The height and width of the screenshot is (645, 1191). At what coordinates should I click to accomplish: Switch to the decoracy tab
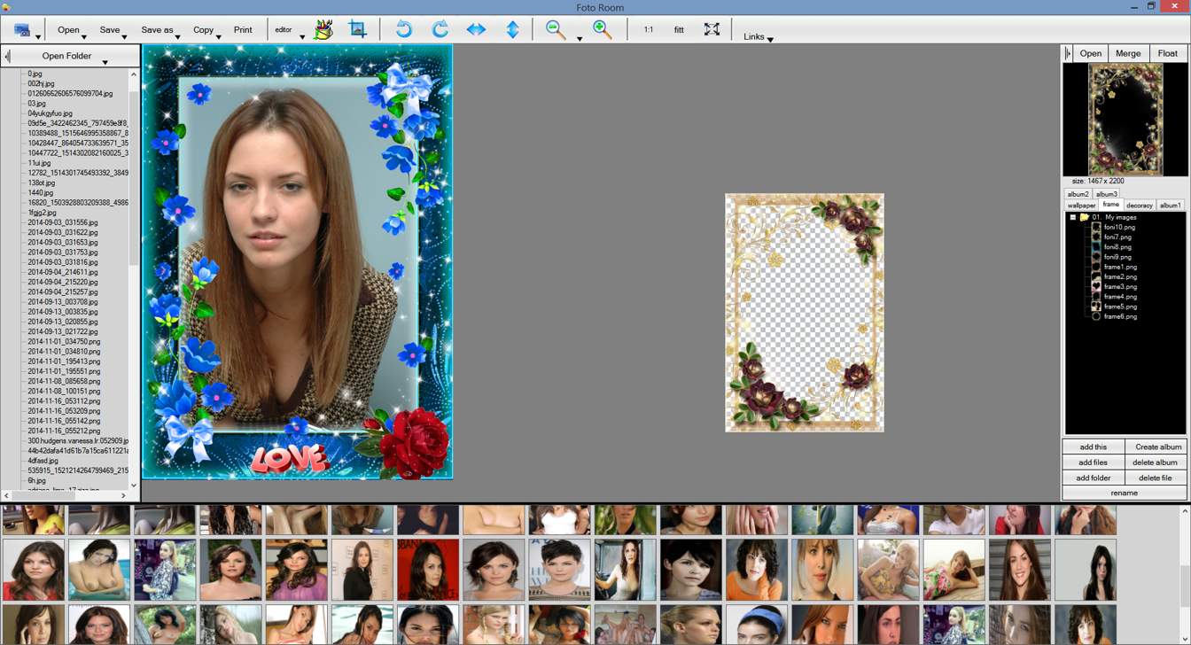click(1140, 206)
